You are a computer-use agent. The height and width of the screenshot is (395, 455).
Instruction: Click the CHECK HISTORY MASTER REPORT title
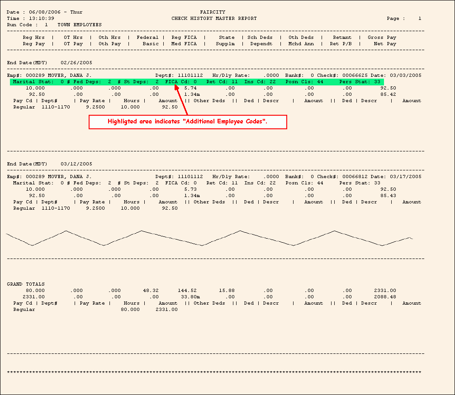click(x=214, y=19)
